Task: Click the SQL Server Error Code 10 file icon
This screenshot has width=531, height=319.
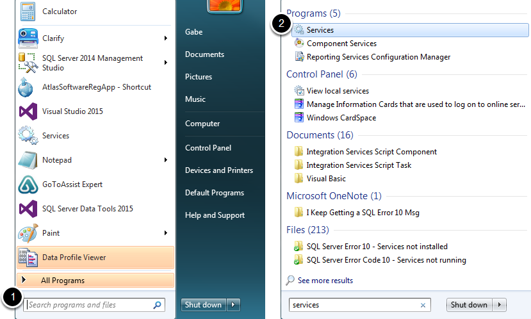Action: click(x=298, y=259)
